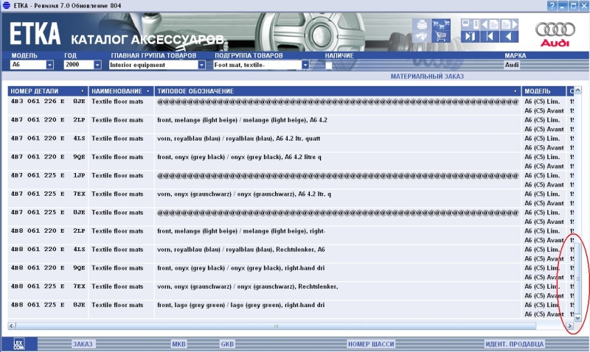Click the GKB button
Viewport: 590px width, 352px height.
(x=227, y=344)
